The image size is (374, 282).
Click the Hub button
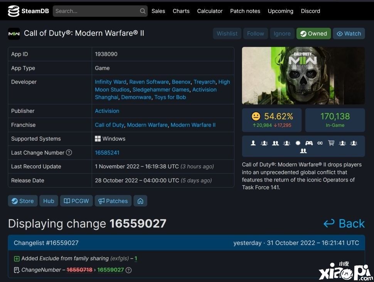49,201
